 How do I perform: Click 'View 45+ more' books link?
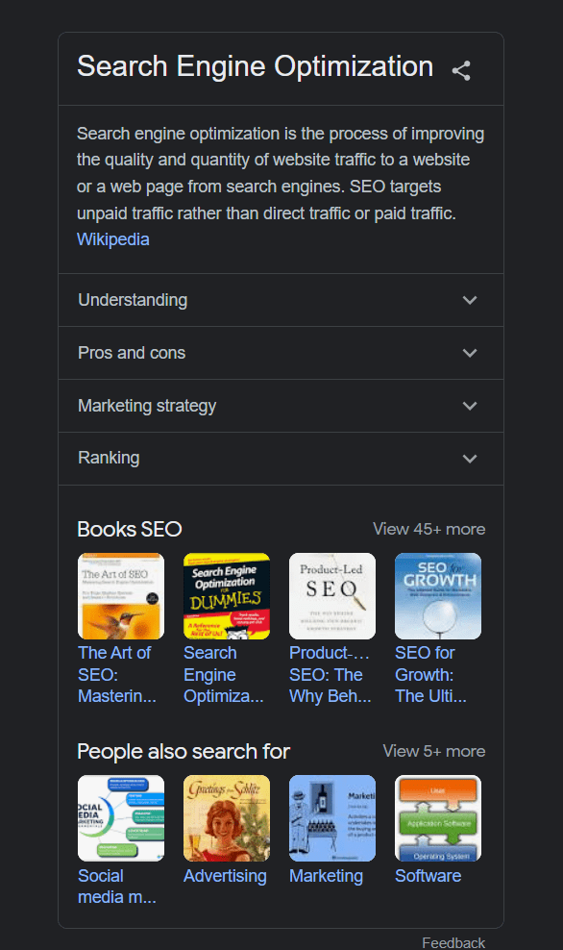[x=428, y=529]
